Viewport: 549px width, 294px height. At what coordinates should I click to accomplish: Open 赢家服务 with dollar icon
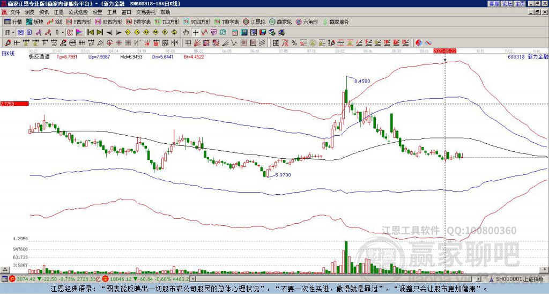(336, 21)
